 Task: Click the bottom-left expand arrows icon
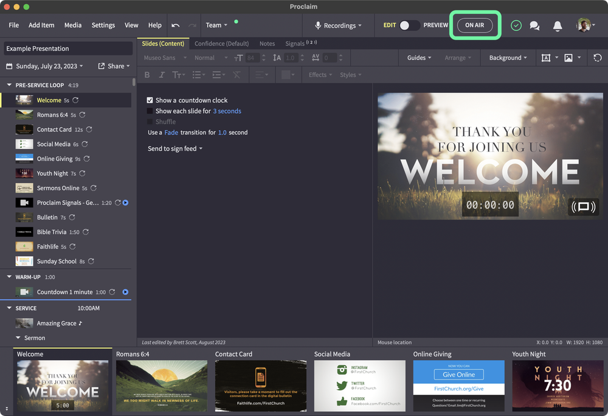click(7, 409)
